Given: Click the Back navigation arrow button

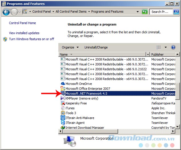Looking at the screenshot, I should pyautogui.click(x=6, y=12).
